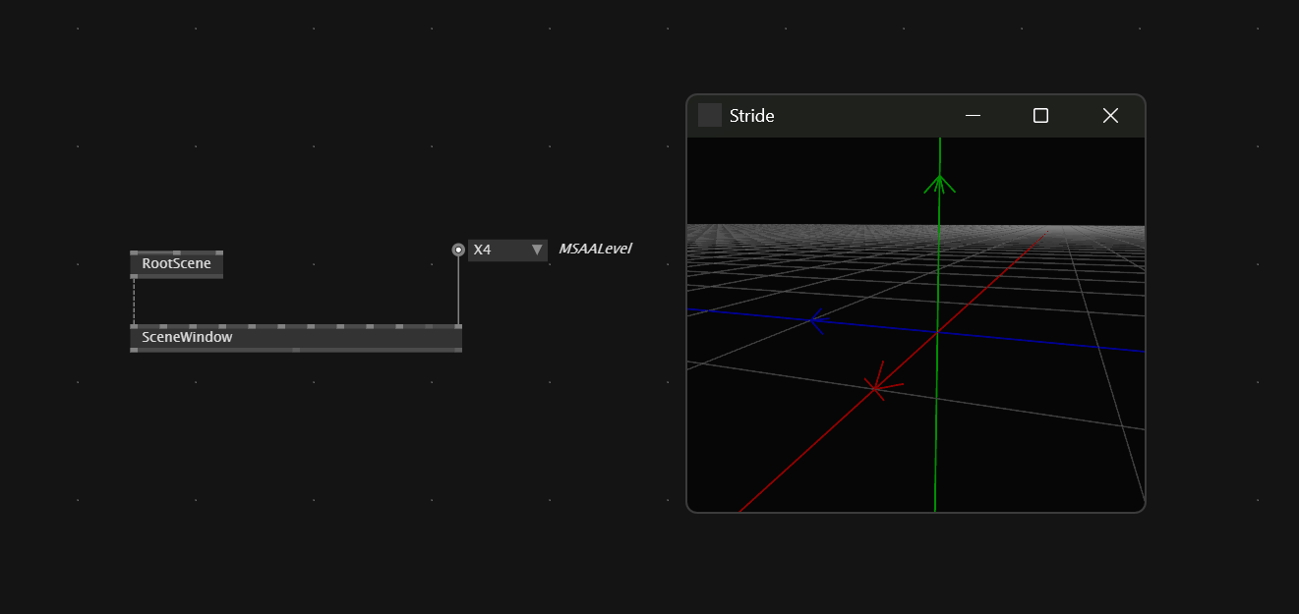Minimize the Stride render window
Viewport: 1299px width, 614px height.
pyautogui.click(x=973, y=116)
